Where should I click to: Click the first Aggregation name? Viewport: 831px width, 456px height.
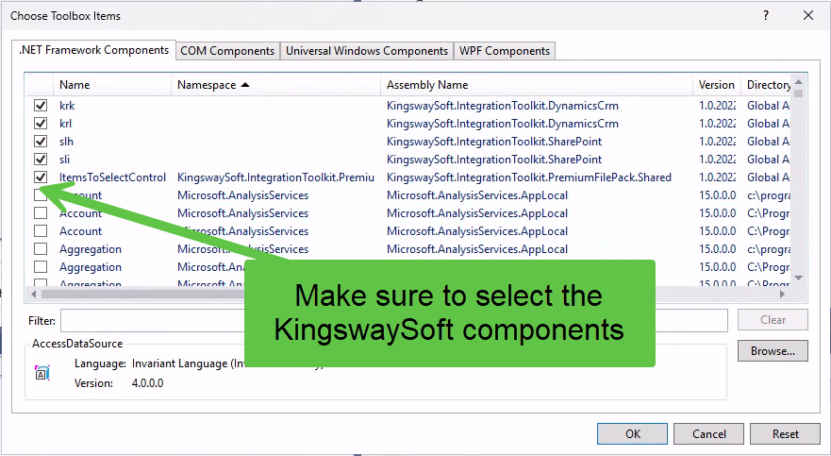pos(91,249)
